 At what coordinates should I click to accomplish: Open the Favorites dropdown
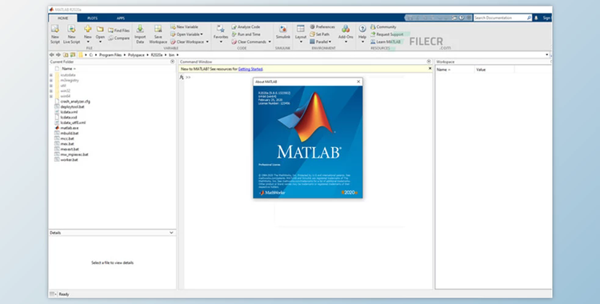[221, 34]
